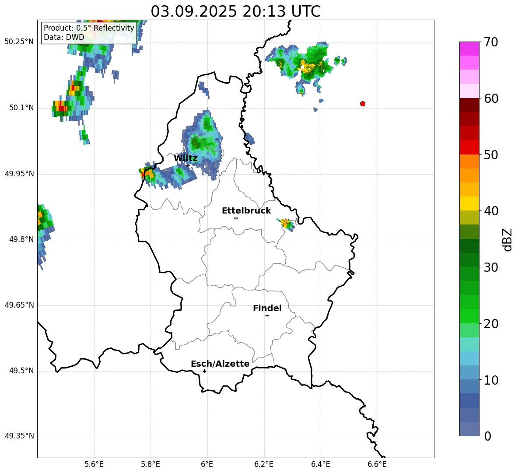Click the Wiltz city label
This screenshot has width=518, height=473.
point(185,158)
